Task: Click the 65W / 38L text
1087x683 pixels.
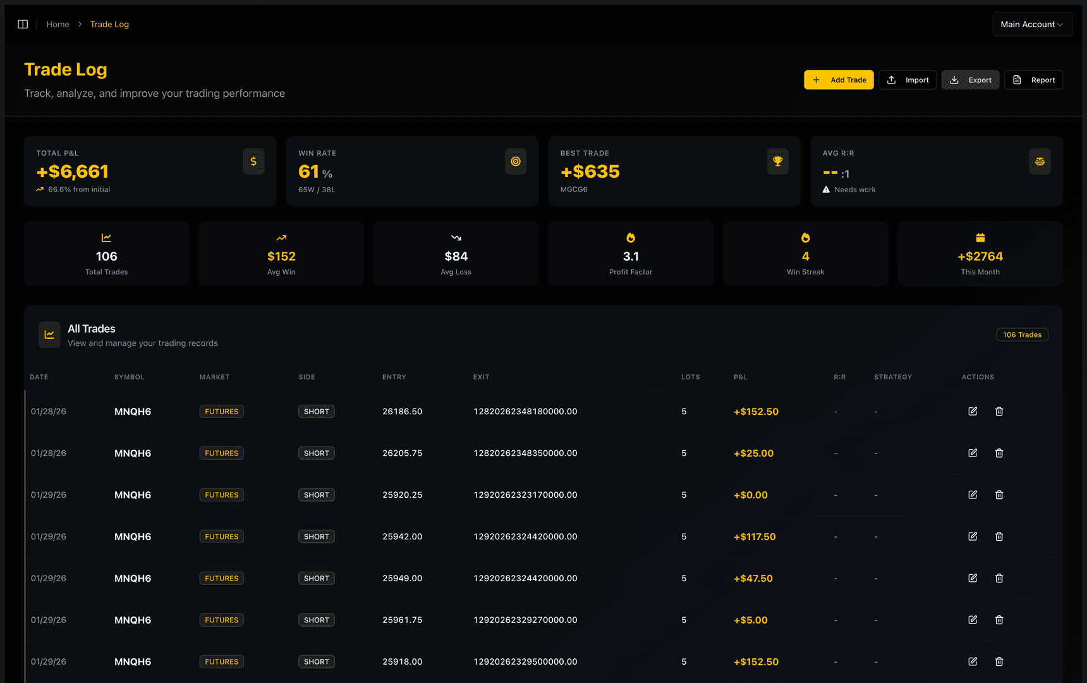Action: 317,190
